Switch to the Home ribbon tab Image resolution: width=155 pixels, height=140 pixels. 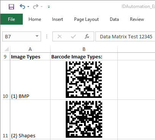(x=35, y=19)
